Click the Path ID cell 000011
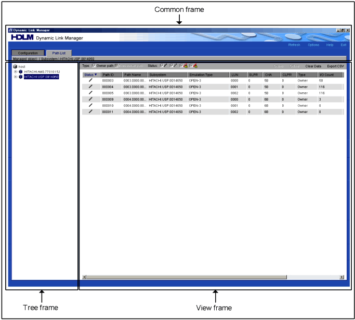 pyautogui.click(x=108, y=112)
